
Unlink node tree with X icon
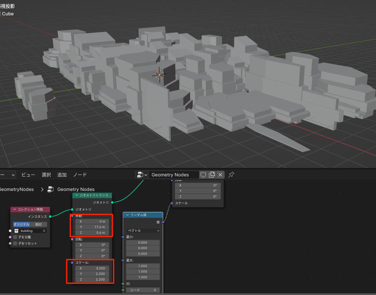point(220,175)
